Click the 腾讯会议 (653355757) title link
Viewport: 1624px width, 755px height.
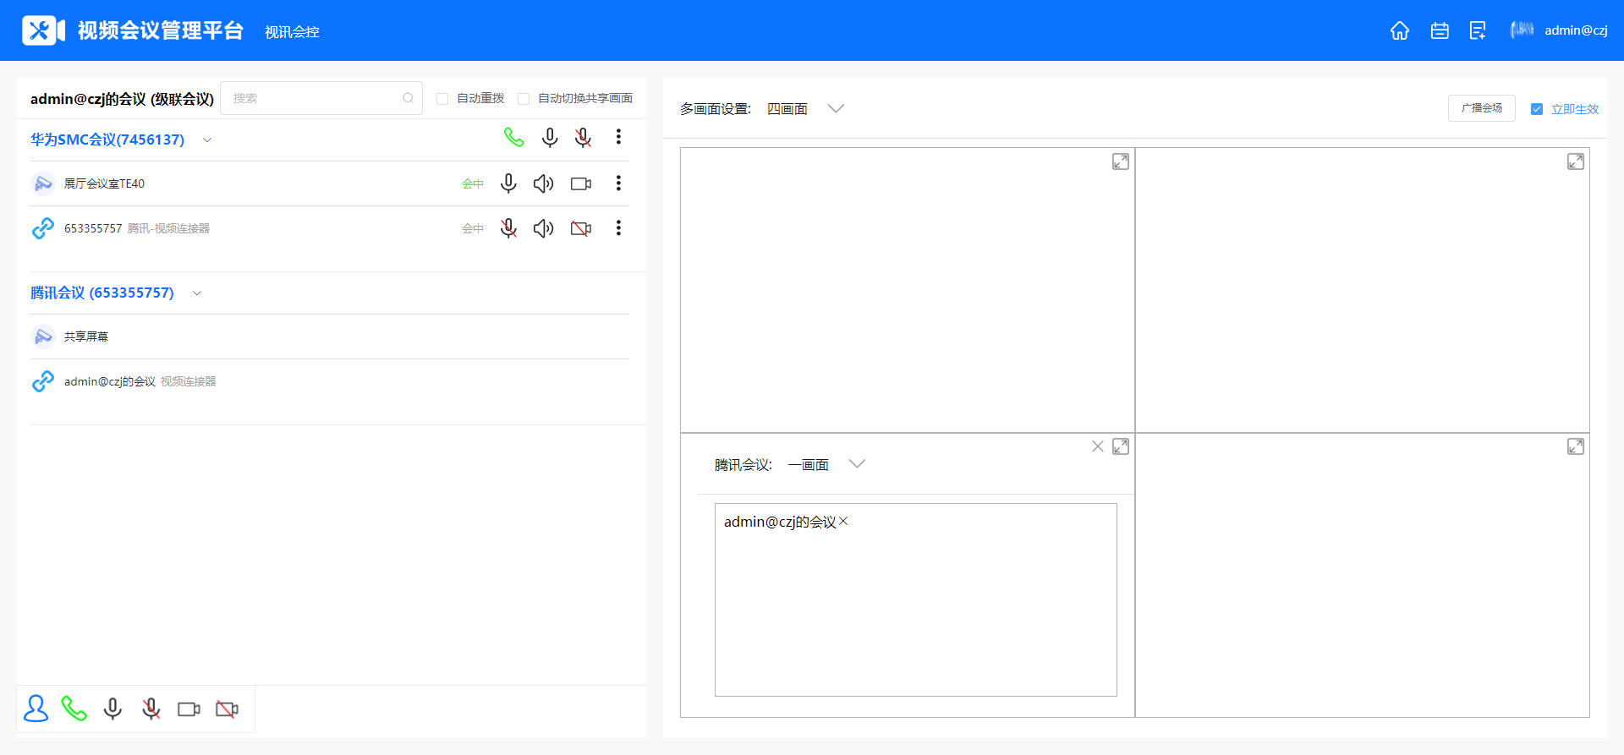click(102, 293)
